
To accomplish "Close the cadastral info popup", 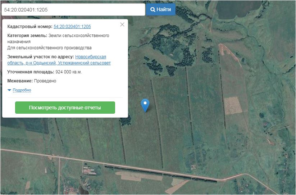I will (122, 24).
